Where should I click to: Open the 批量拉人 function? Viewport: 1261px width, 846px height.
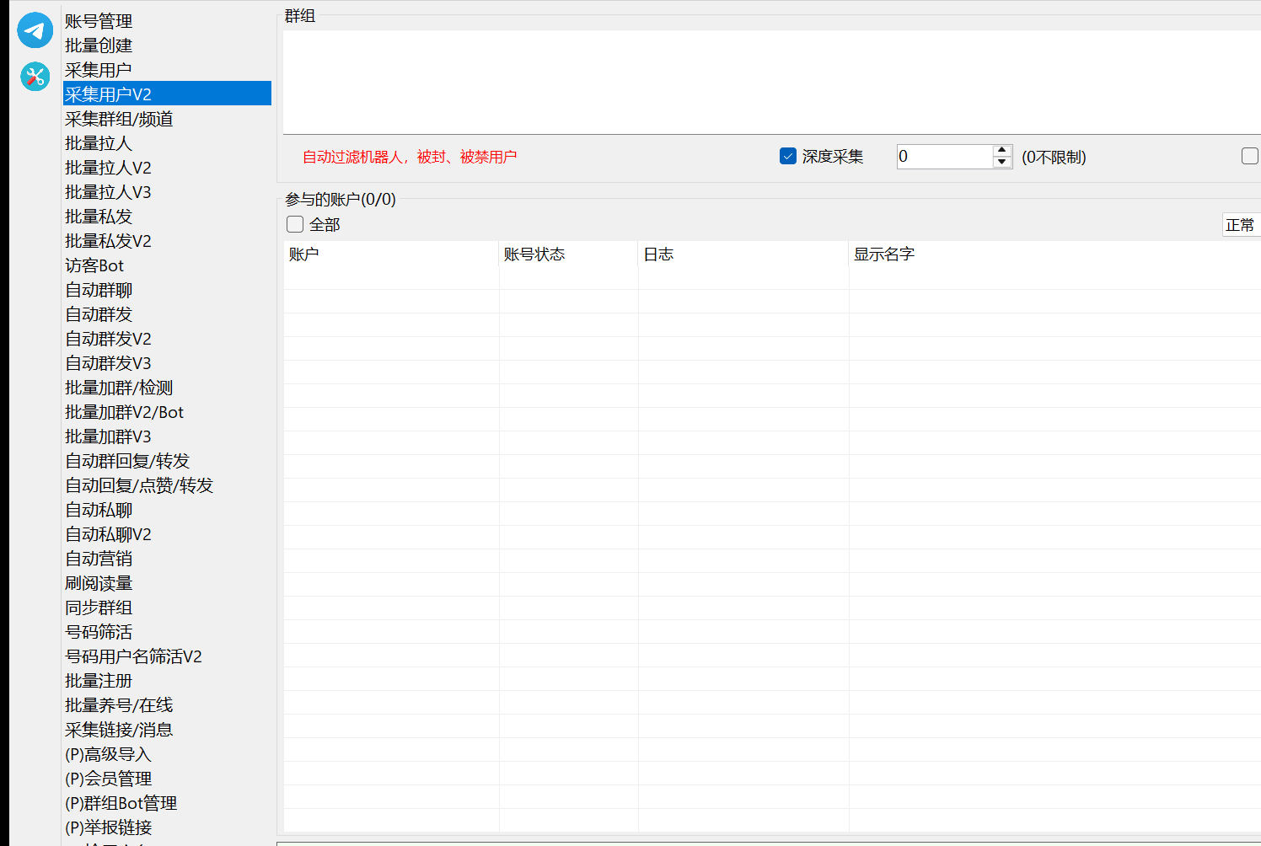pos(167,143)
